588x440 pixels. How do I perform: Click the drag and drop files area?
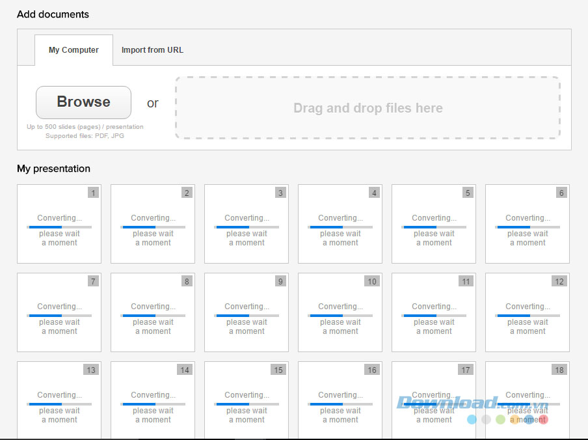[x=367, y=108]
